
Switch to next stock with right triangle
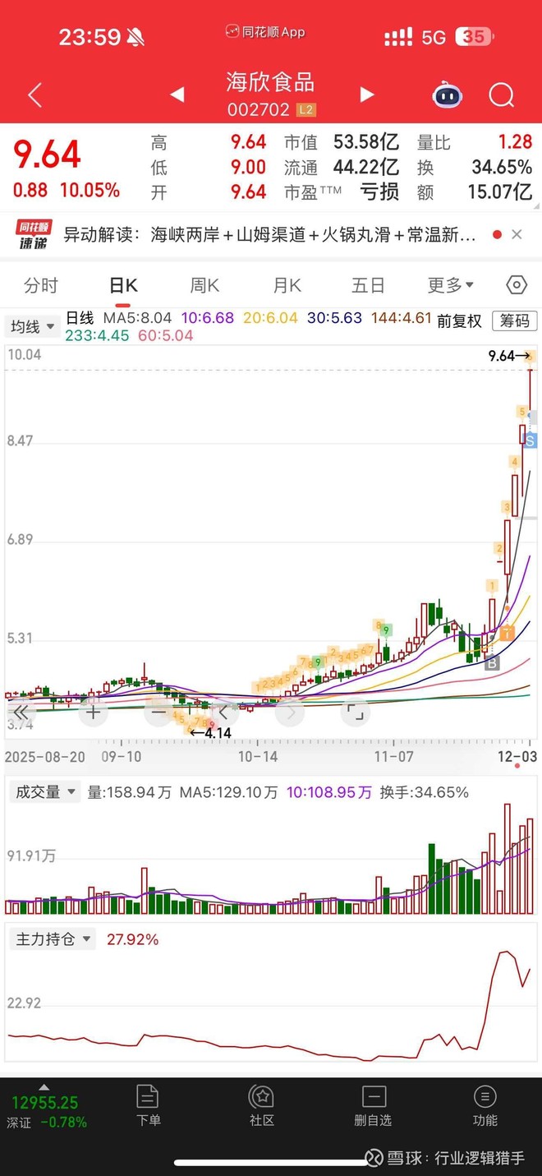[x=366, y=95]
